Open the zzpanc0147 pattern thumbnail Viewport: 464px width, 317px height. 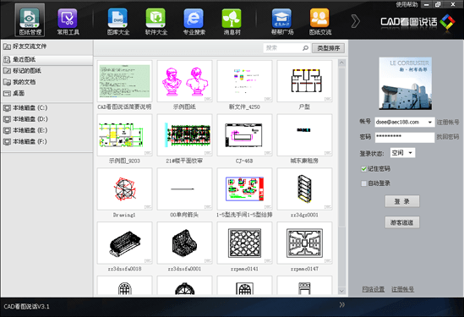pos(304,243)
